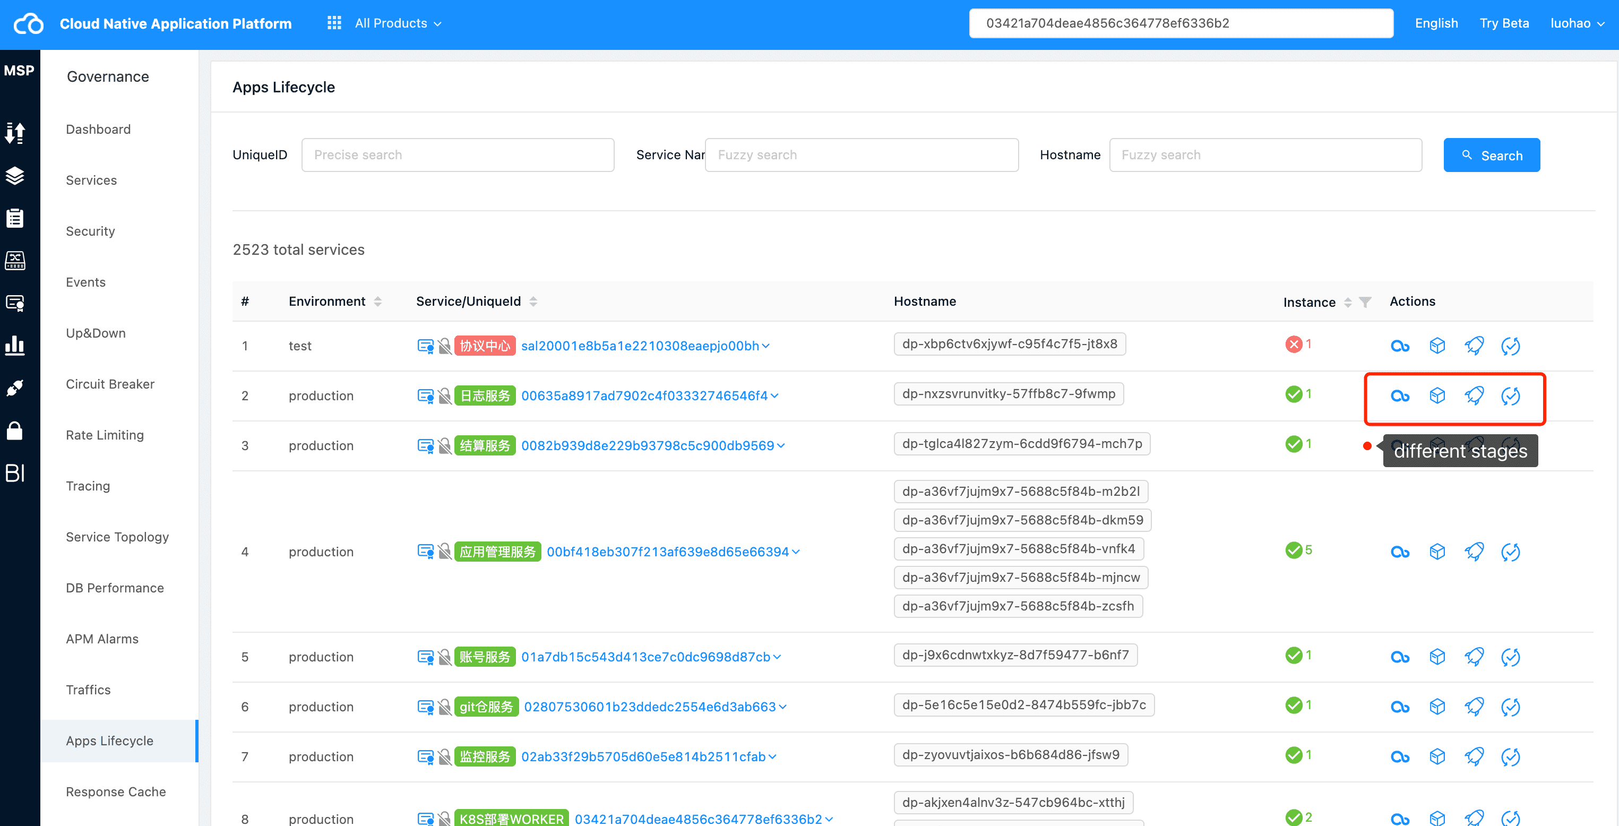Click the check-circle verify icon for row 1
1619x826 pixels.
[x=1510, y=346]
